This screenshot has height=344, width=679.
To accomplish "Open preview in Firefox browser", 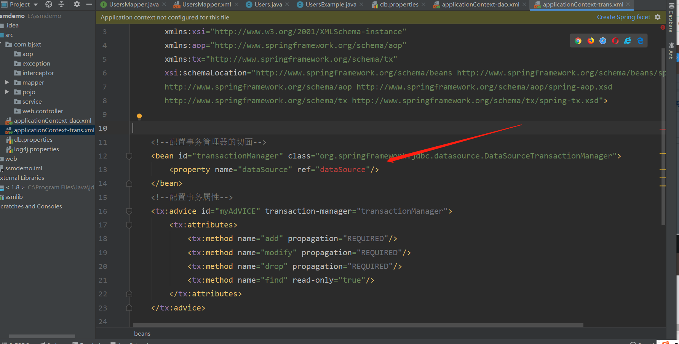I will coord(591,41).
